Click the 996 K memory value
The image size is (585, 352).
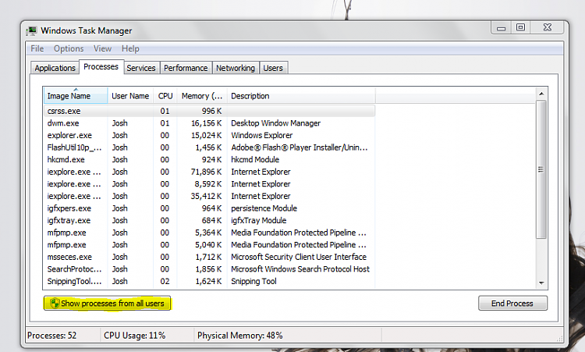coord(211,111)
